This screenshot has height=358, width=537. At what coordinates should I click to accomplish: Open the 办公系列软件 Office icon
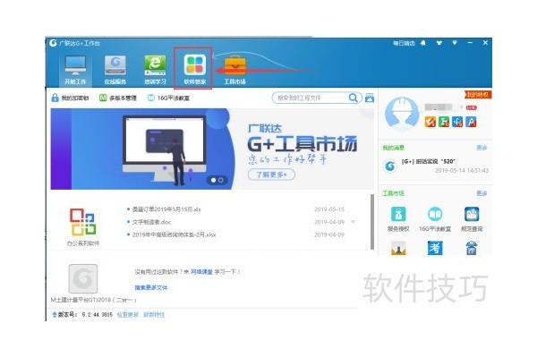pyautogui.click(x=83, y=222)
